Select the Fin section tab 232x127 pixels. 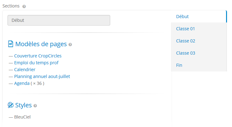199,65
